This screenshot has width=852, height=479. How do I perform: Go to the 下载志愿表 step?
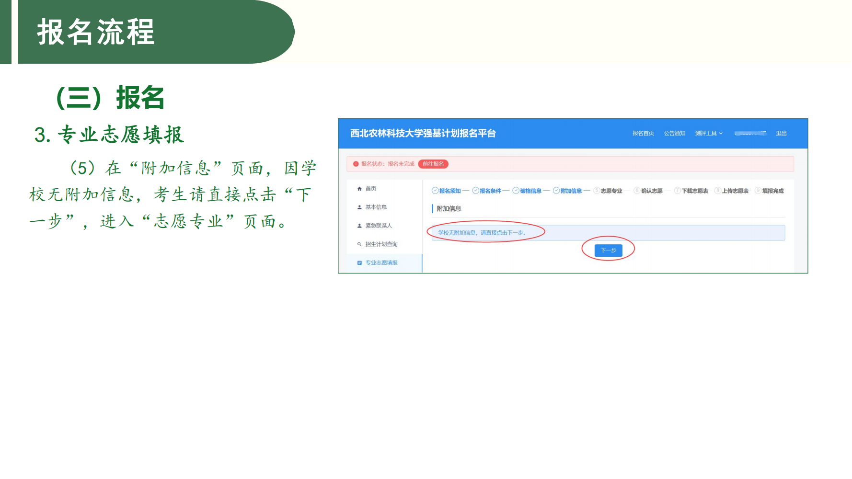(x=694, y=191)
